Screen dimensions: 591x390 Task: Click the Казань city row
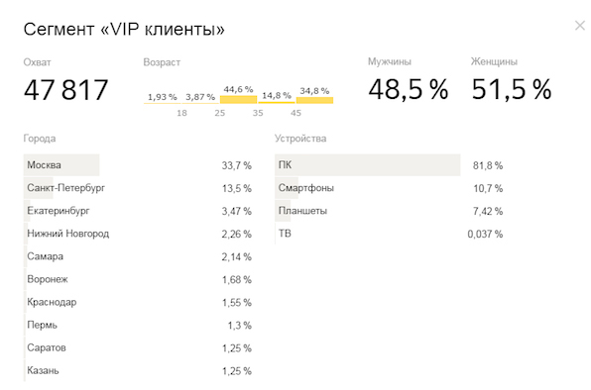click(138, 371)
